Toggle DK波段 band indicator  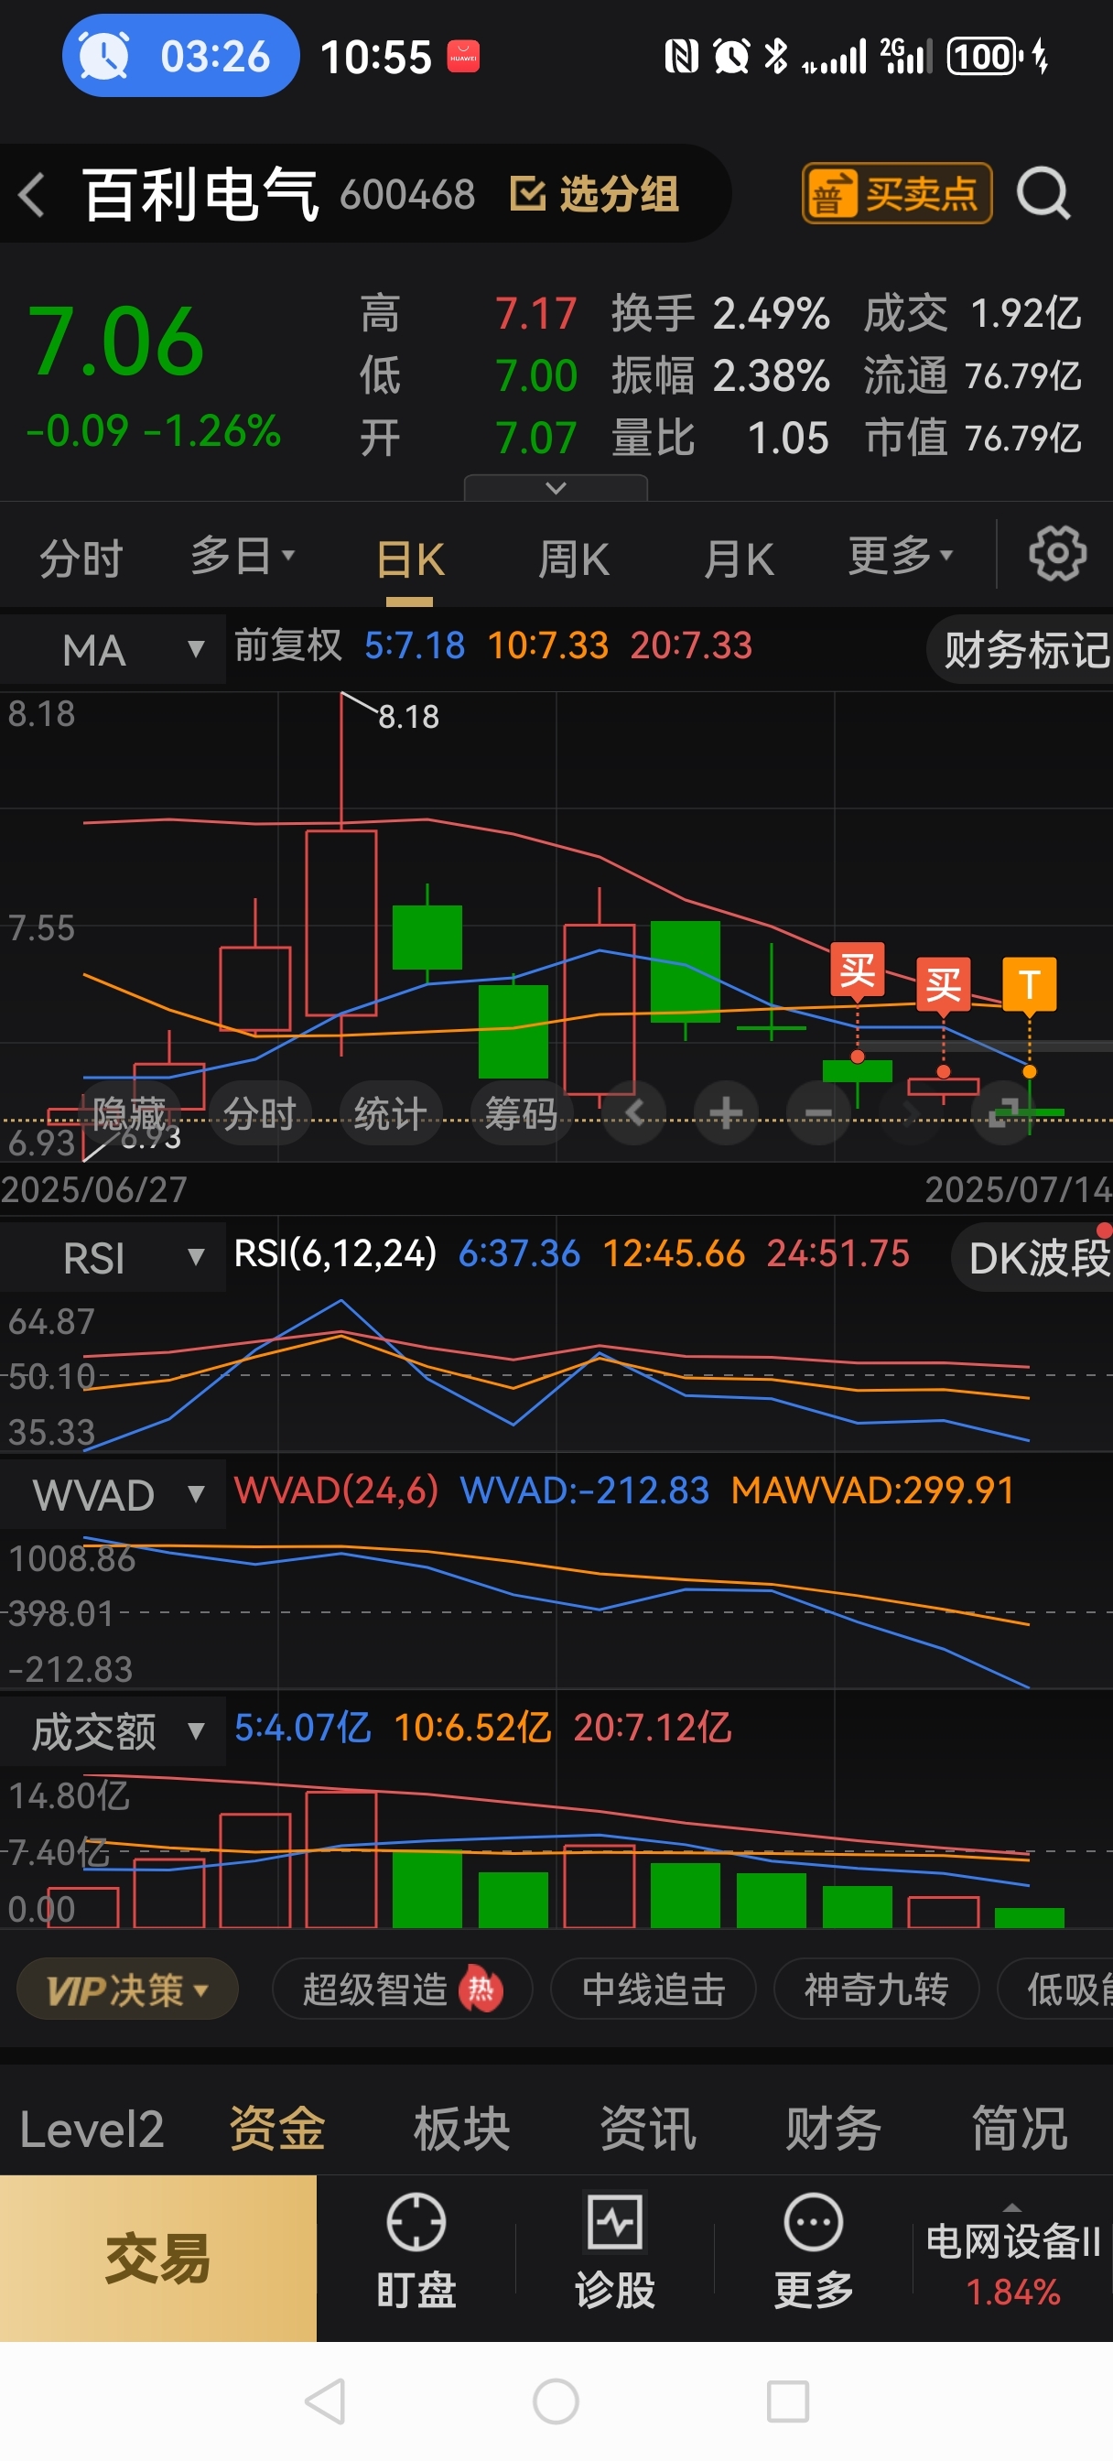(1032, 1257)
